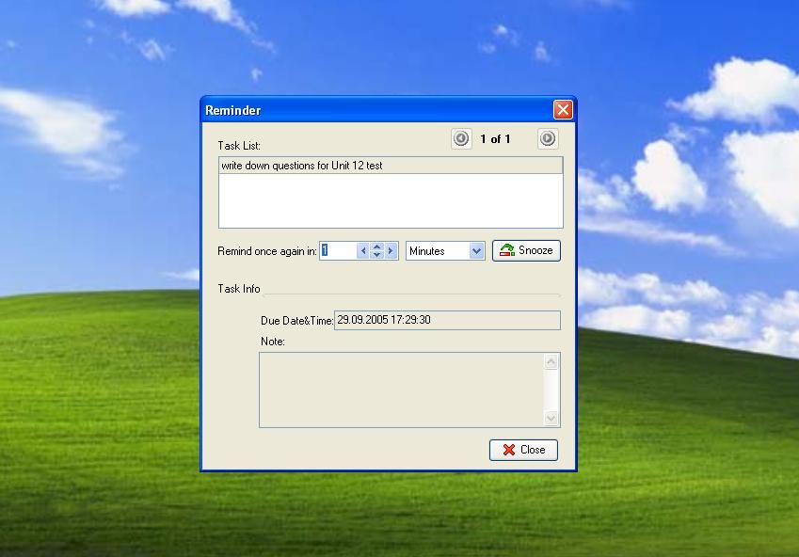Click the Close button with red X

coord(523,450)
